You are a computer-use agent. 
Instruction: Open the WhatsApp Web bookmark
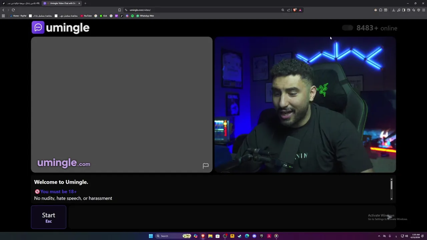point(145,16)
